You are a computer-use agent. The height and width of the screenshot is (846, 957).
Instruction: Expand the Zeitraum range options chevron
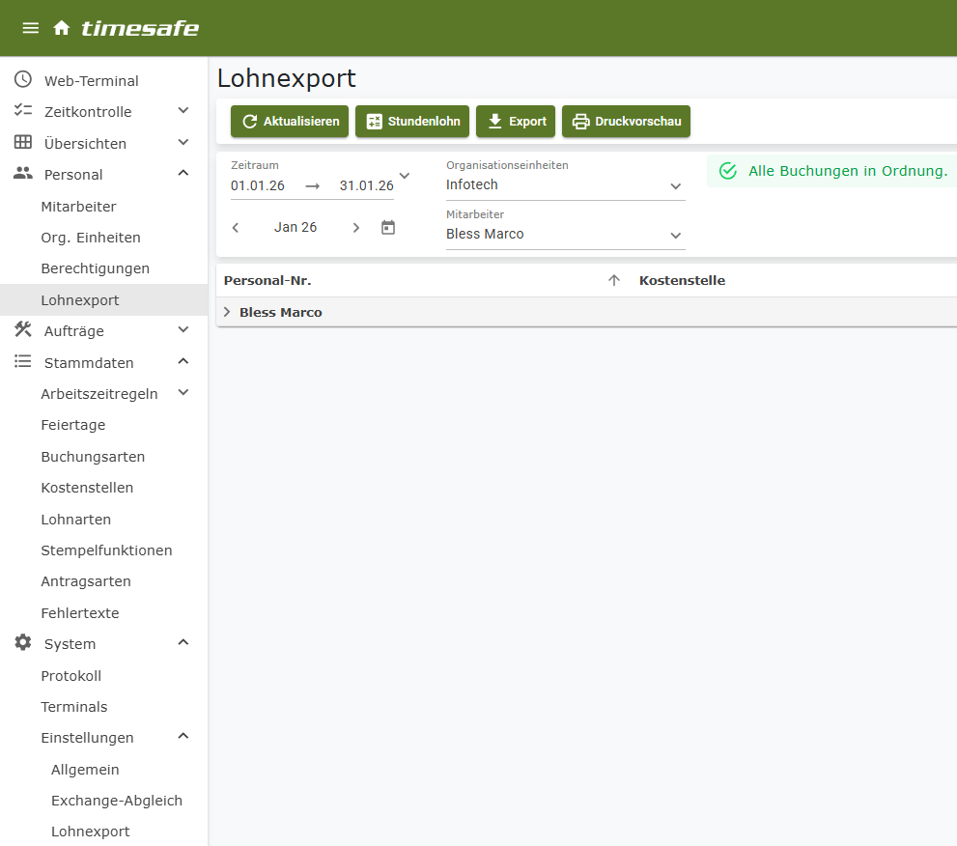[x=405, y=176]
